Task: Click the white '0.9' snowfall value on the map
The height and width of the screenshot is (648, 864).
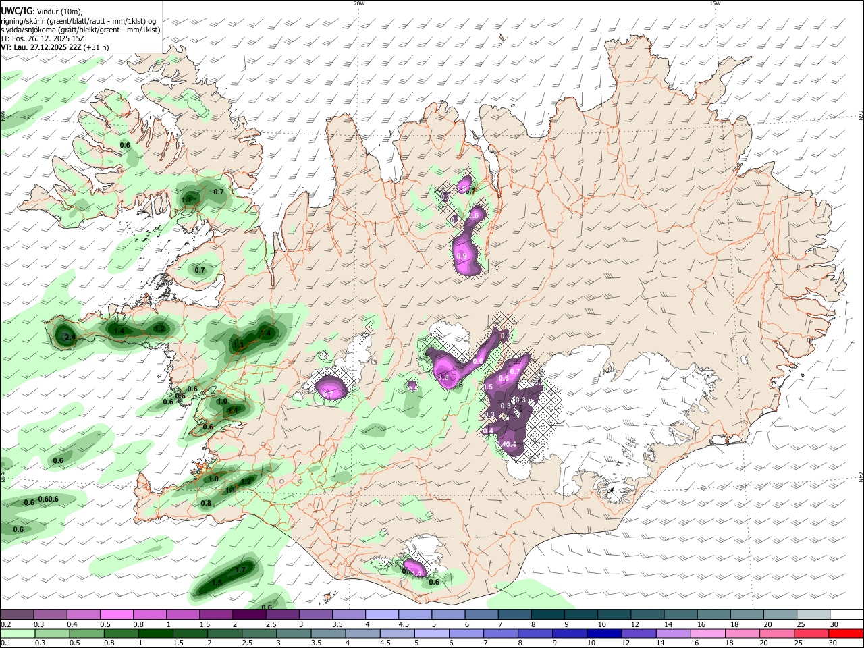Action: point(462,256)
